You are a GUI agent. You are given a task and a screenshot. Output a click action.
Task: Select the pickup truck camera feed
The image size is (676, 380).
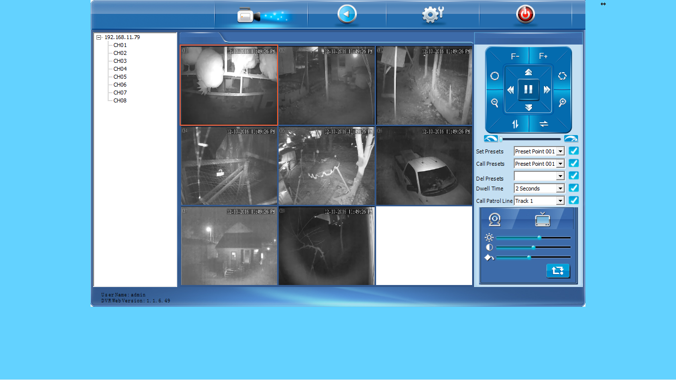click(424, 166)
